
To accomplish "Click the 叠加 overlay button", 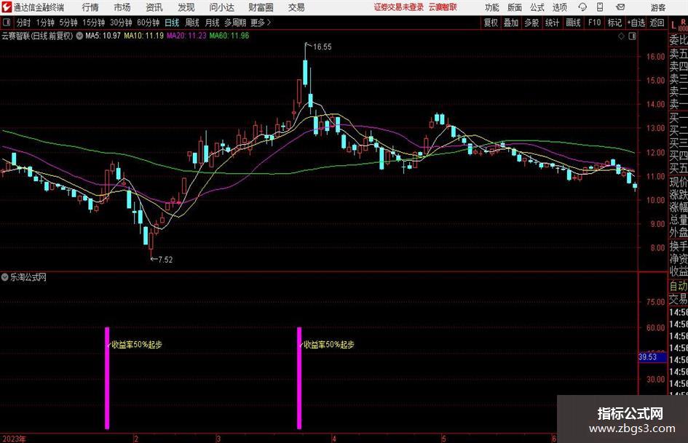I will coord(511,23).
